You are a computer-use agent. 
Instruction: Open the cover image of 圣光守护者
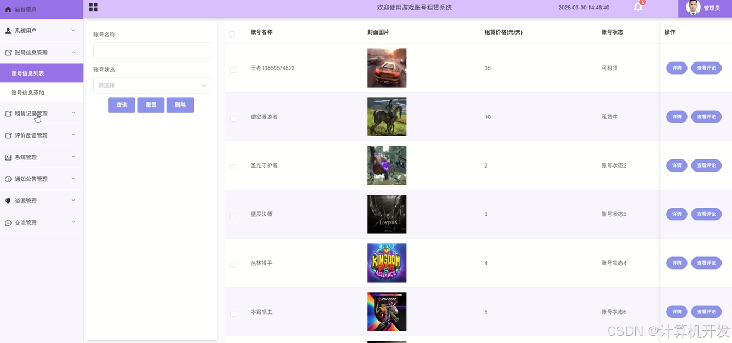(x=387, y=165)
